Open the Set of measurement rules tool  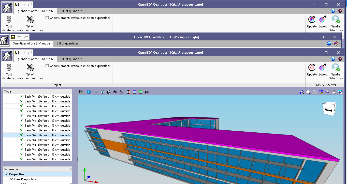(30, 71)
